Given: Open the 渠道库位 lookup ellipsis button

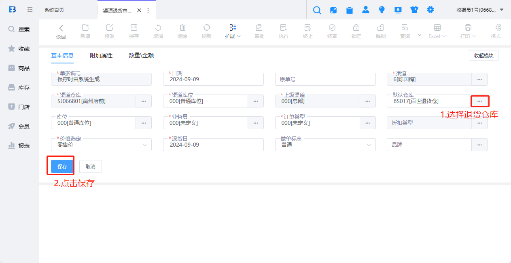Looking at the screenshot, I should (256, 101).
